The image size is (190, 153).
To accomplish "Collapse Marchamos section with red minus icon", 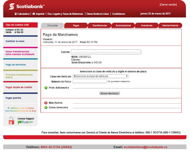I will [46, 103].
